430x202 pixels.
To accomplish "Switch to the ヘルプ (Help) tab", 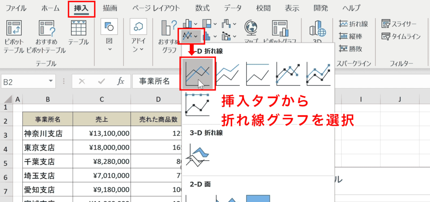I will point(351,8).
